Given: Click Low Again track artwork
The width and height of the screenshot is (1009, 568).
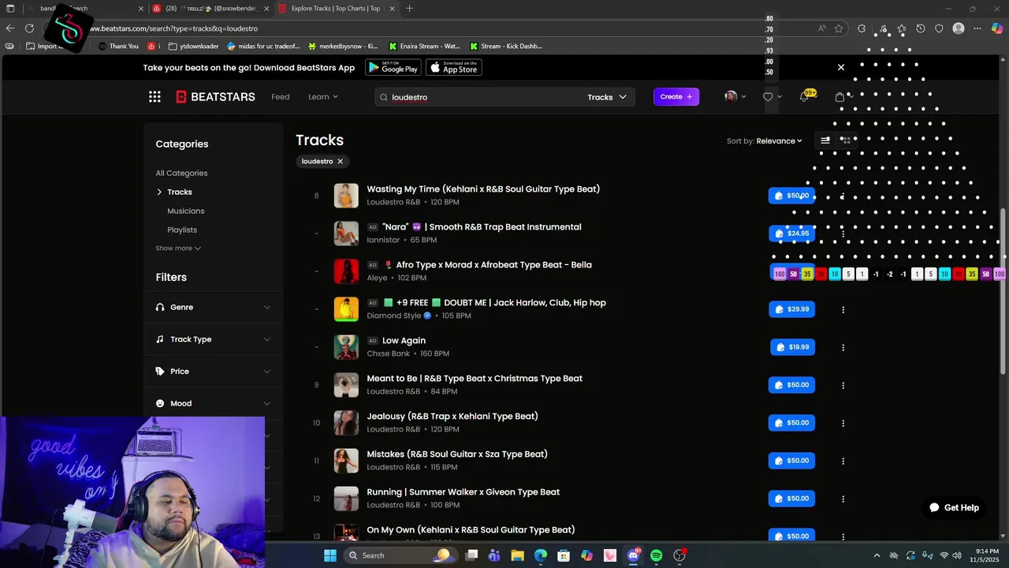Looking at the screenshot, I should coord(346,347).
